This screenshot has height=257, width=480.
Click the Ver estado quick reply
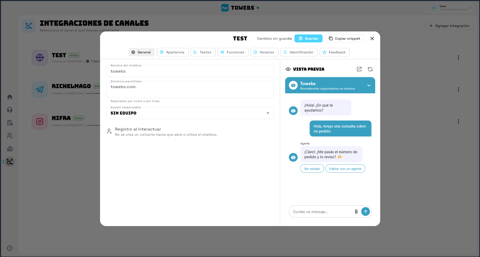[x=312, y=169]
